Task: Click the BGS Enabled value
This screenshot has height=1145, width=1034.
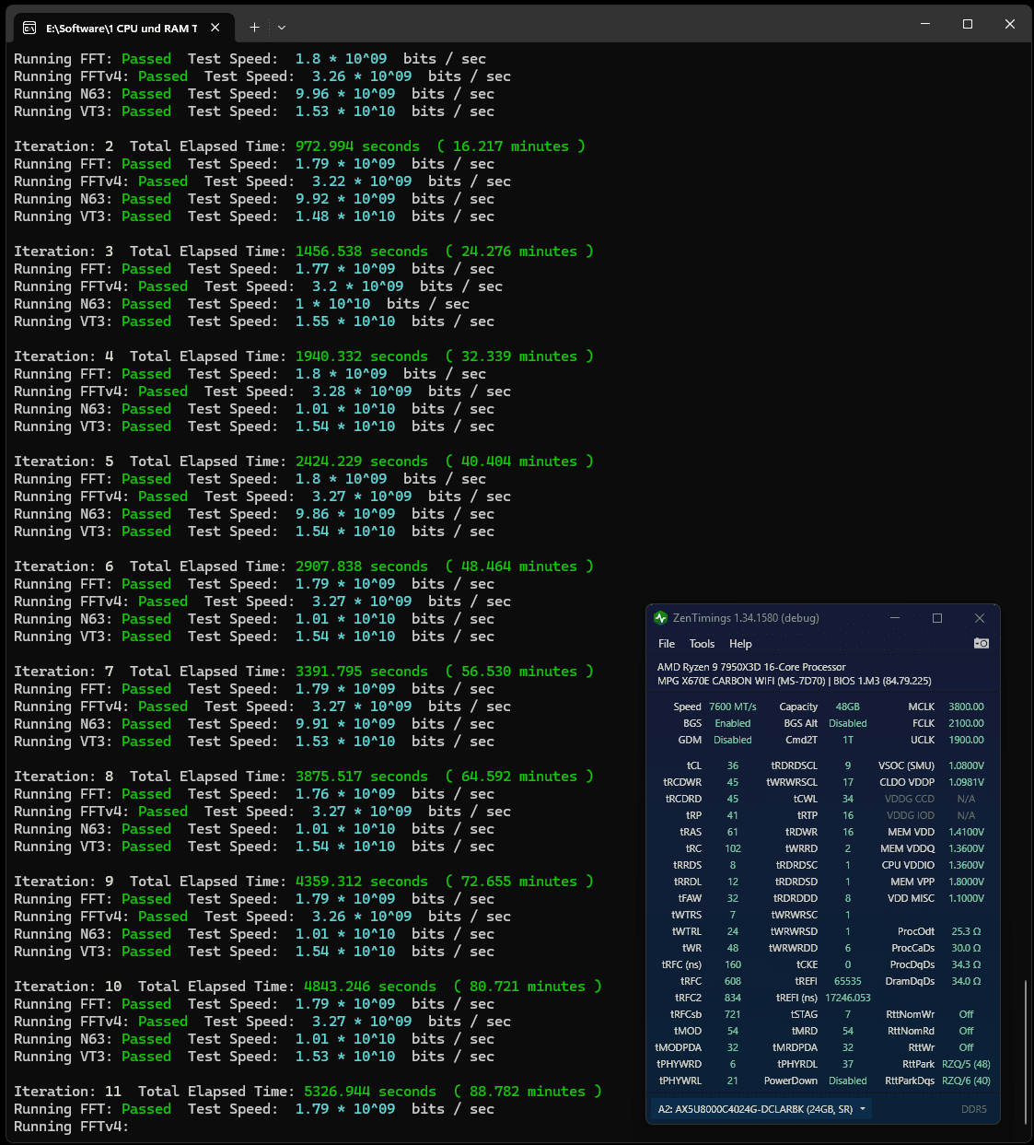Action: (x=733, y=723)
